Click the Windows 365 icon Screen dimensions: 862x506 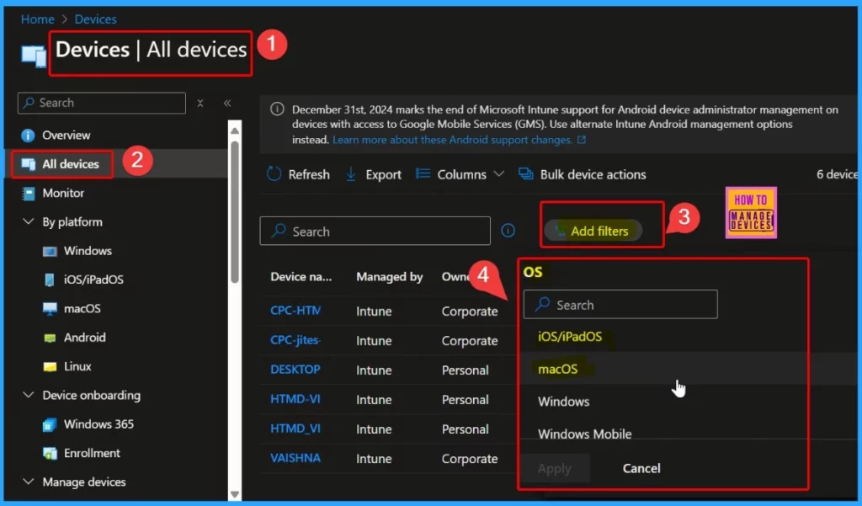coord(50,424)
